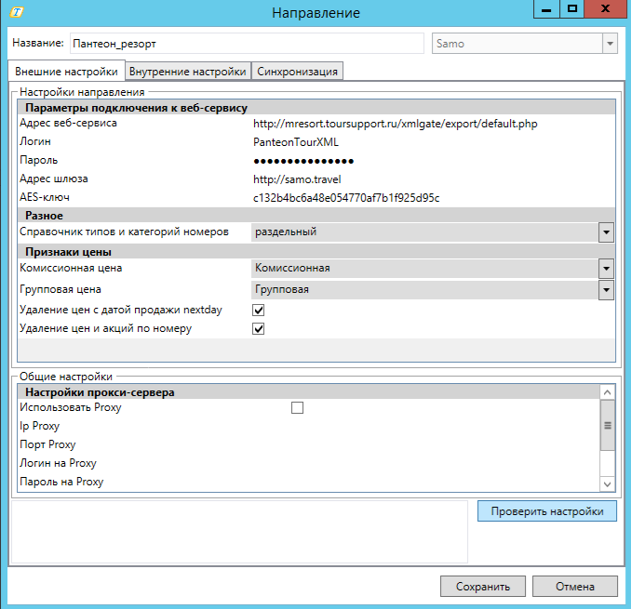Maximize the Направление window
This screenshot has width=631, height=609.
pos(572,8)
